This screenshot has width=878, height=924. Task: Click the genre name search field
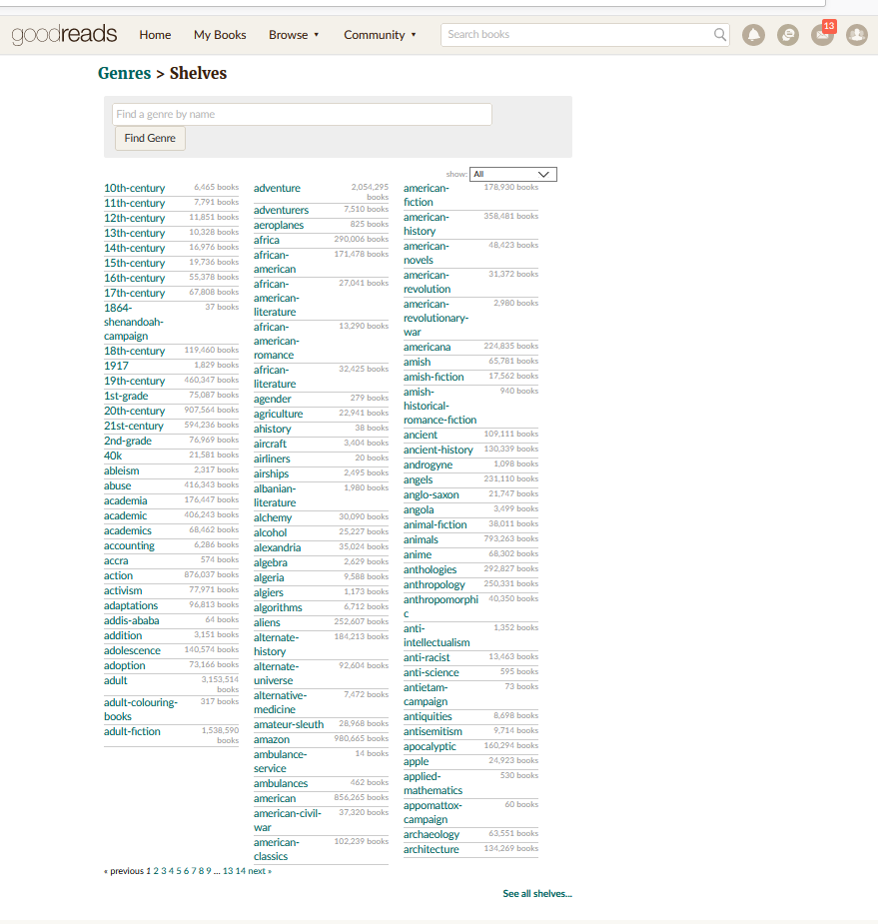coord(303,114)
